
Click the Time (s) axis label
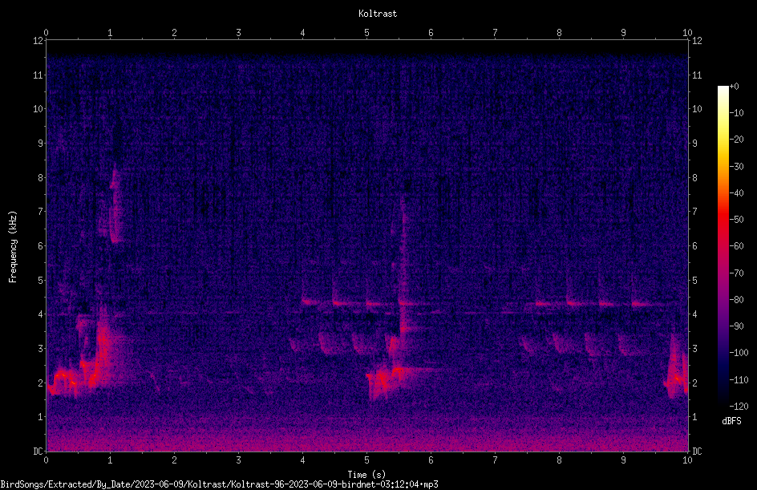[x=366, y=475]
